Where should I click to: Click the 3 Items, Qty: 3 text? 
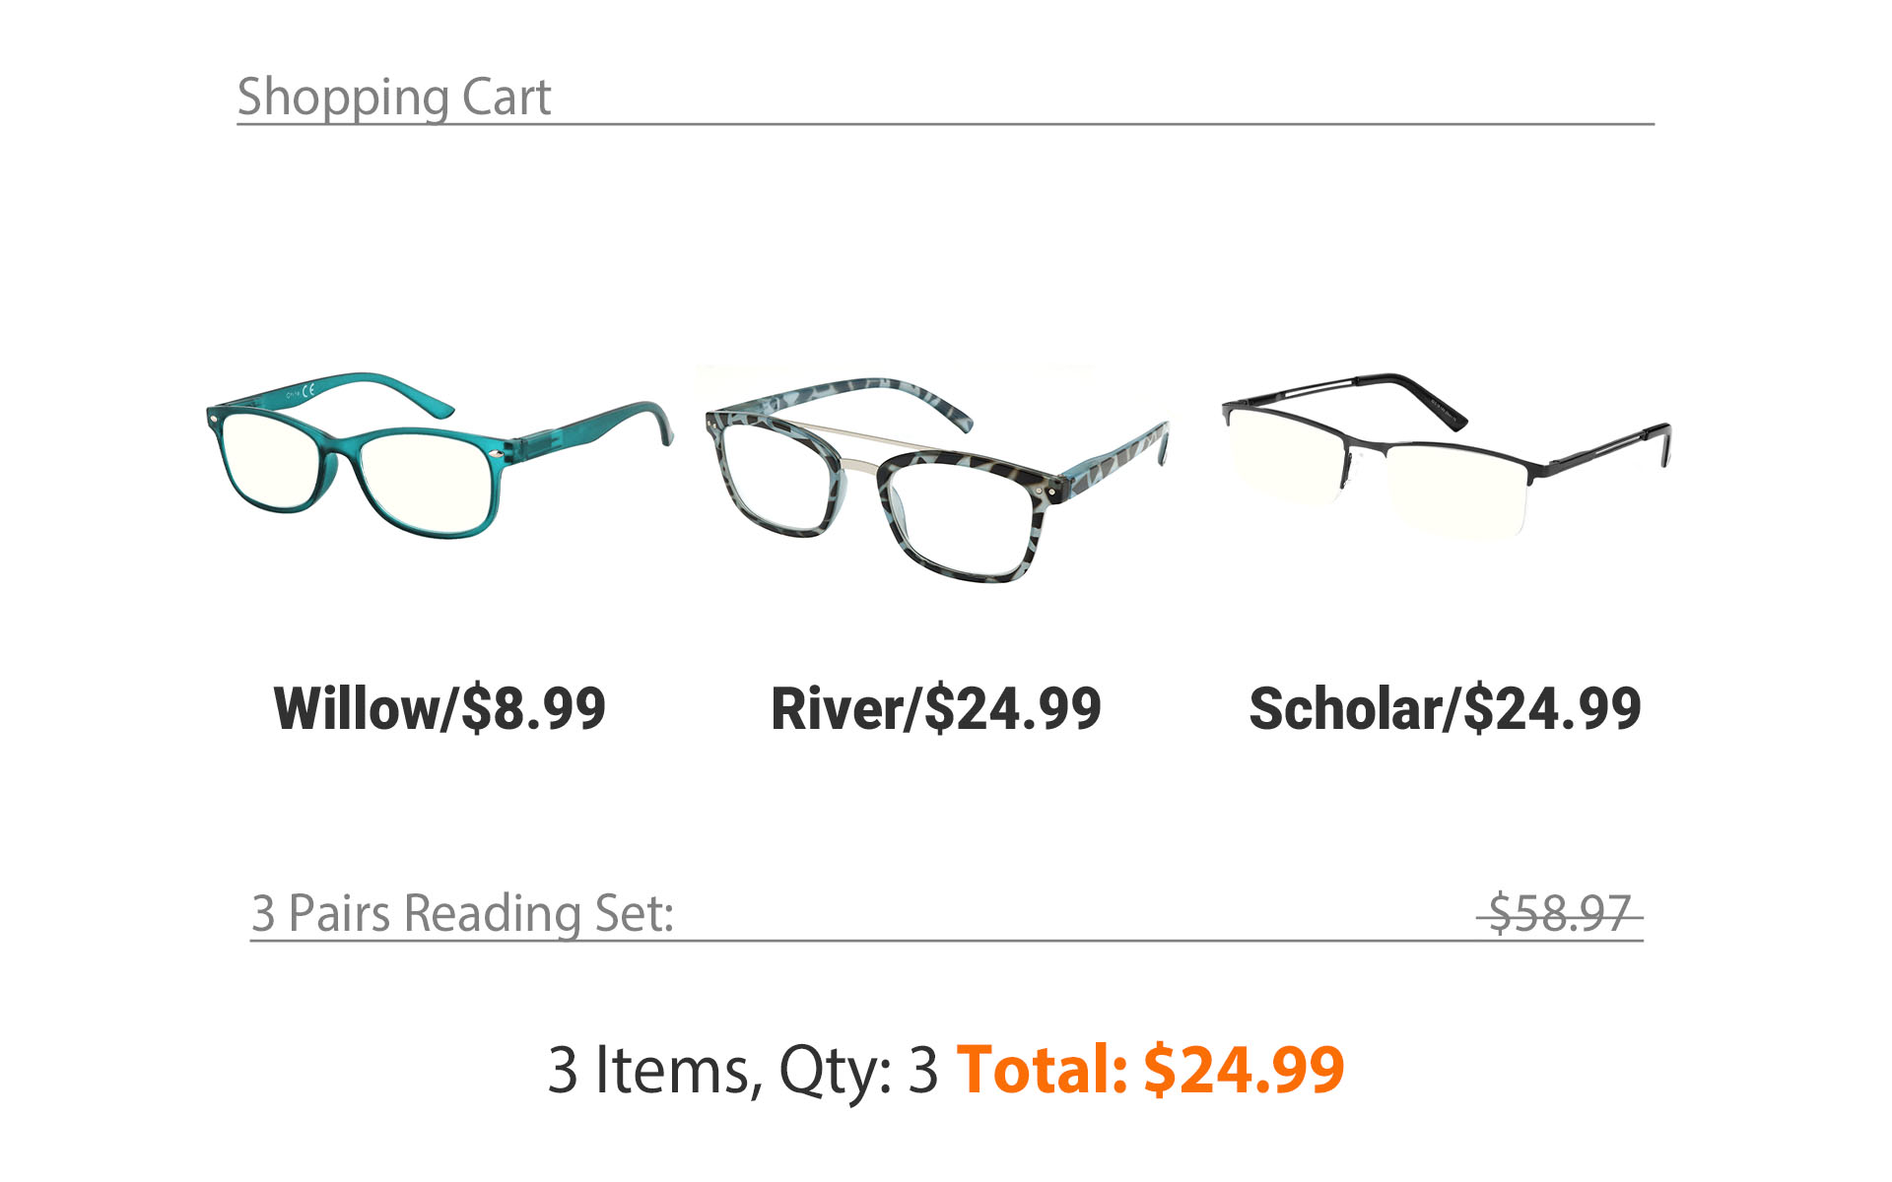coord(742,1070)
